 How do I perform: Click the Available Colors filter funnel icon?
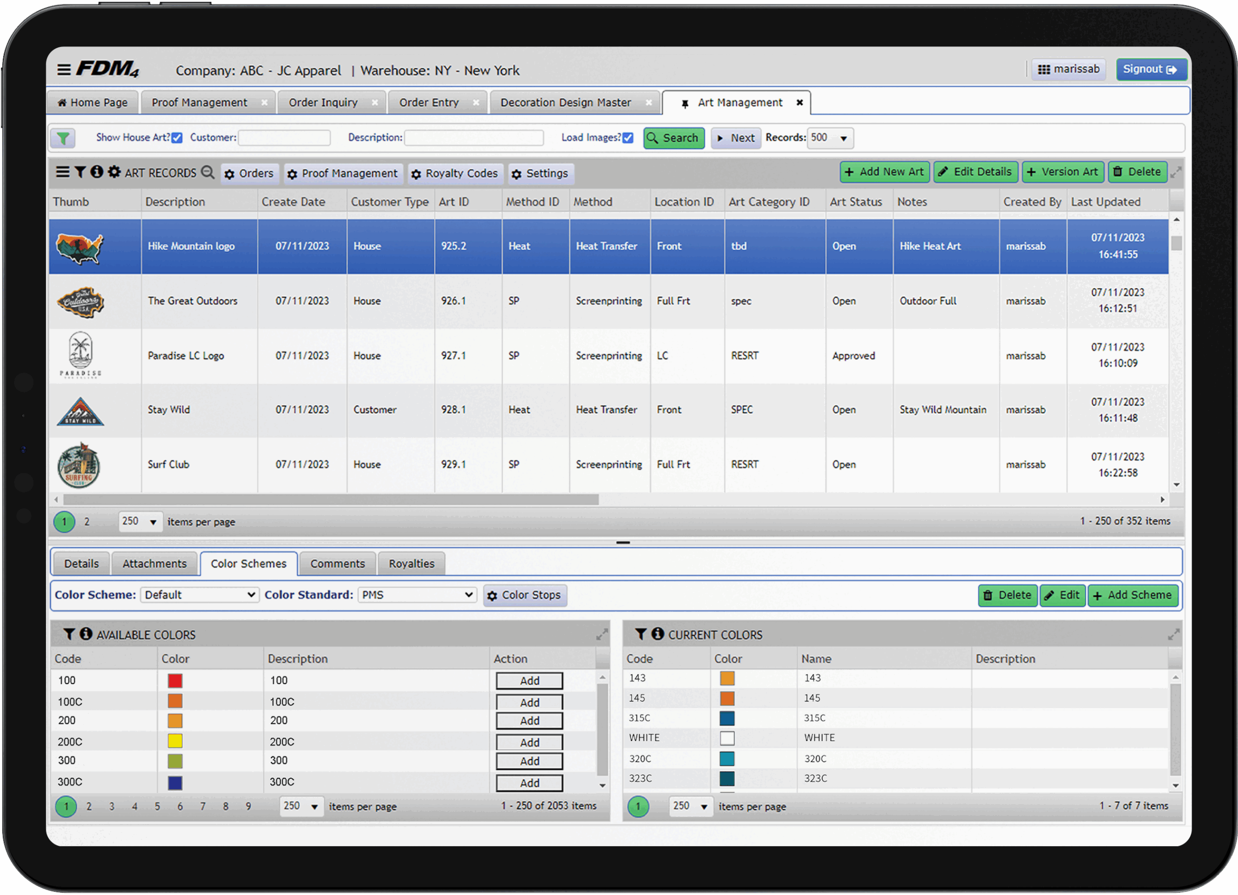click(x=69, y=634)
